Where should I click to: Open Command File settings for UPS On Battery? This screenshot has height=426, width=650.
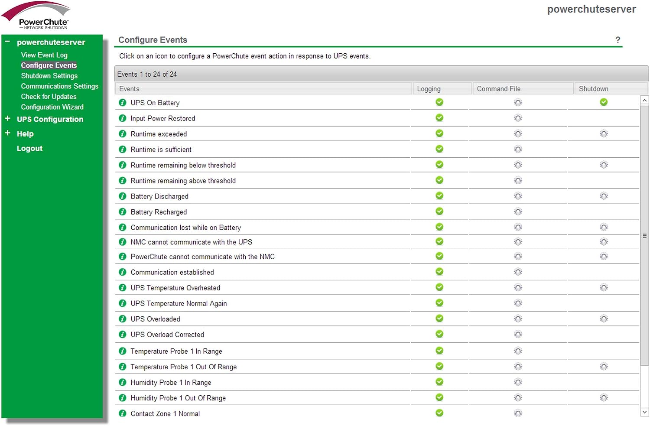(518, 103)
